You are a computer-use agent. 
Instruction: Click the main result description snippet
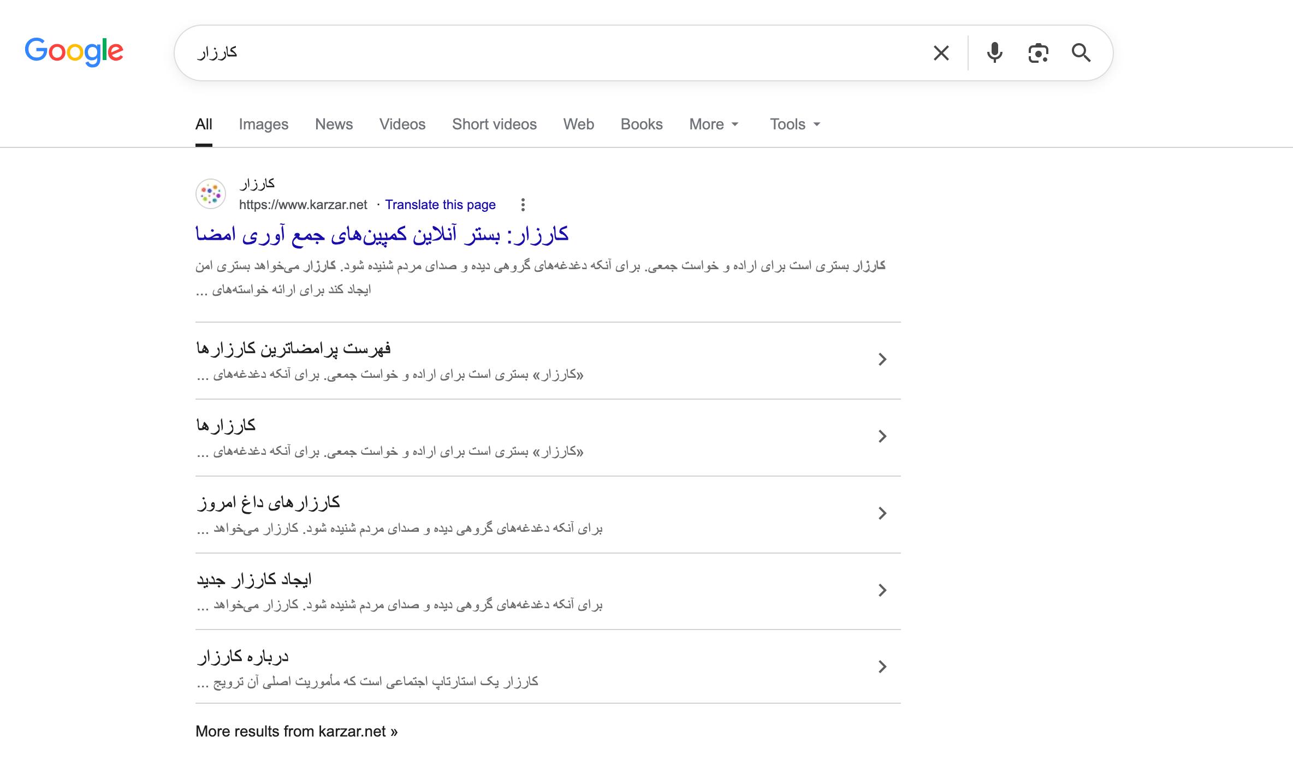tap(541, 277)
